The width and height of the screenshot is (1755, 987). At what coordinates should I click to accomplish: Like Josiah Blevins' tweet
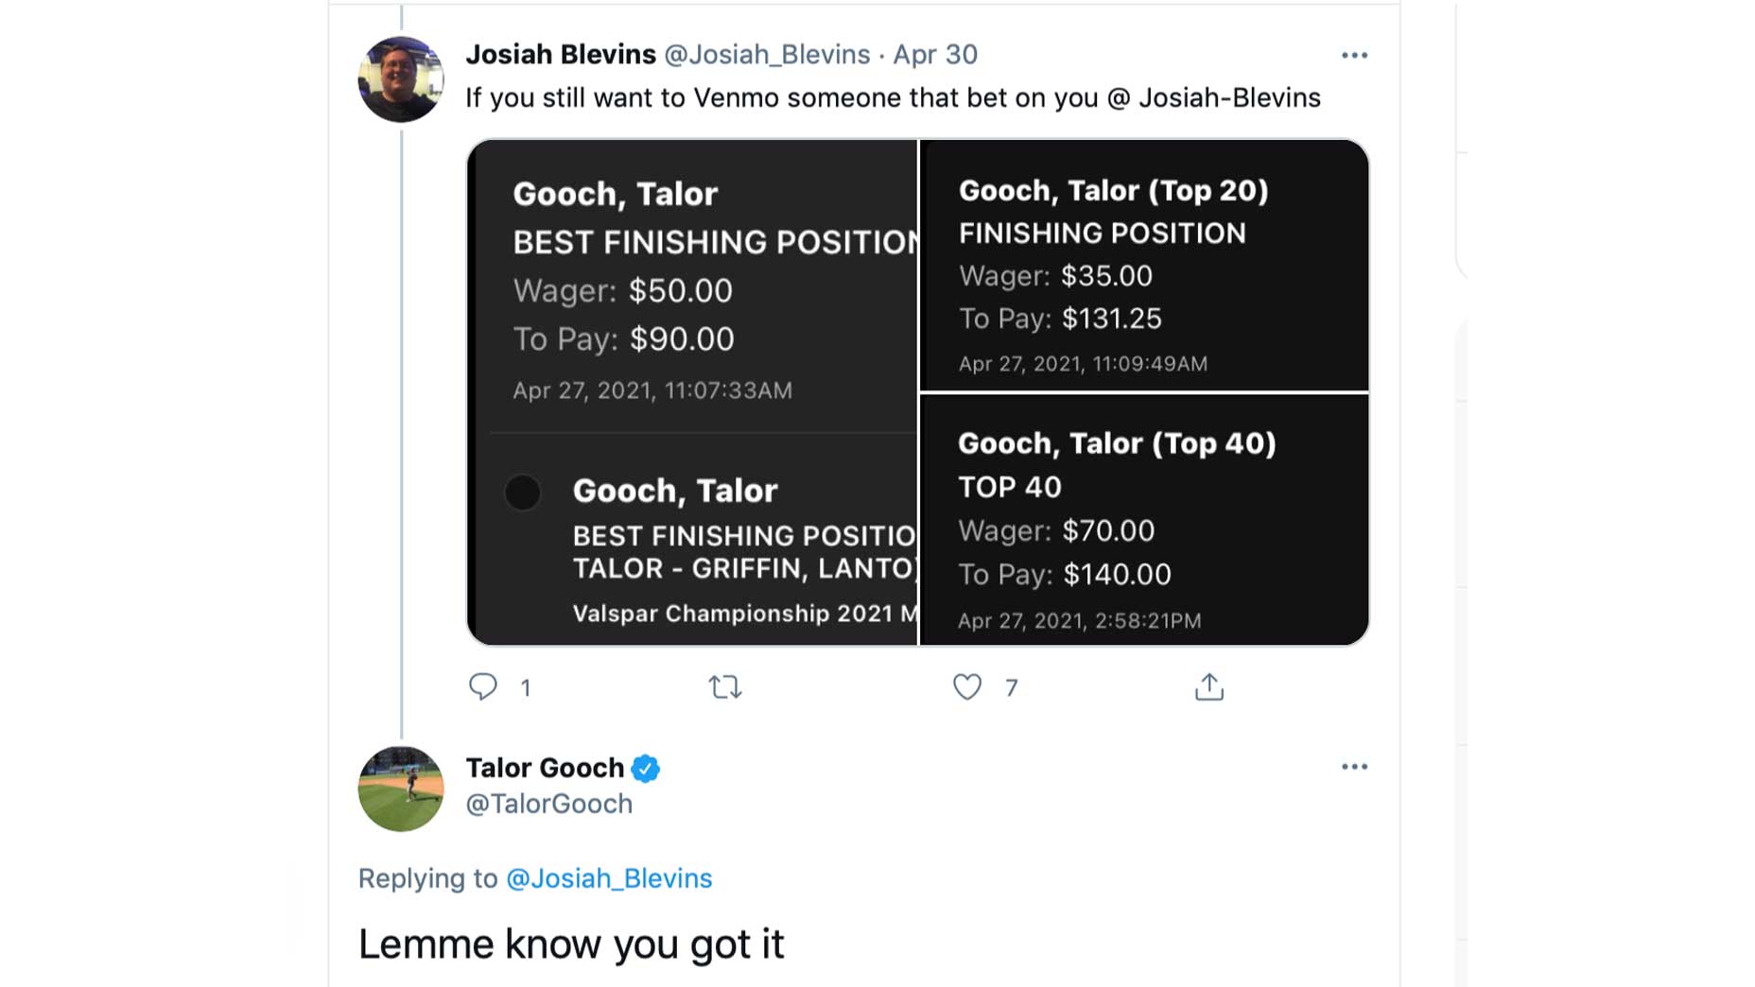[966, 686]
